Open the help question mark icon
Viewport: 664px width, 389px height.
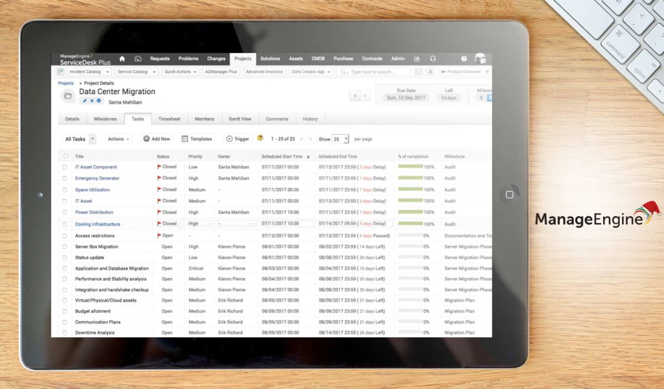462,59
